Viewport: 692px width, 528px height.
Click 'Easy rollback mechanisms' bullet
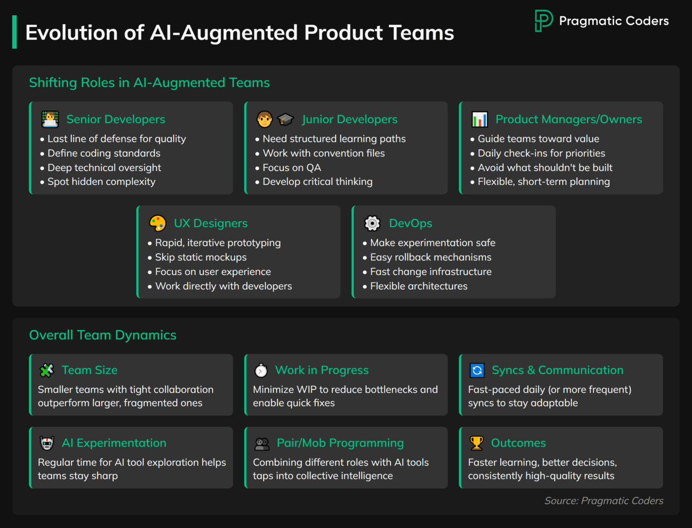coord(431,257)
